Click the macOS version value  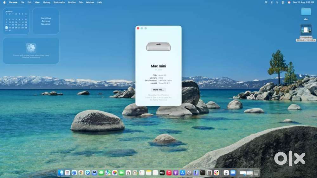(164, 83)
